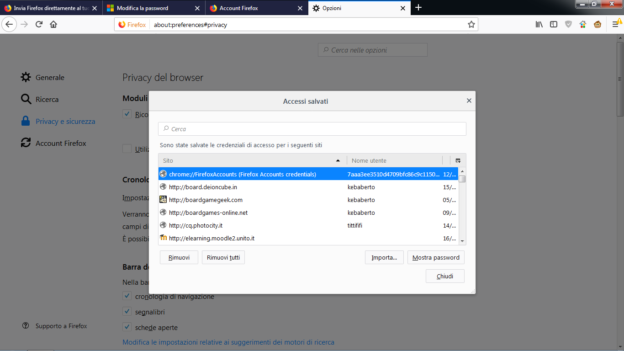Viewport: 624px width, 351px height.
Task: Click the colorful house extension icon
Action: tap(583, 24)
